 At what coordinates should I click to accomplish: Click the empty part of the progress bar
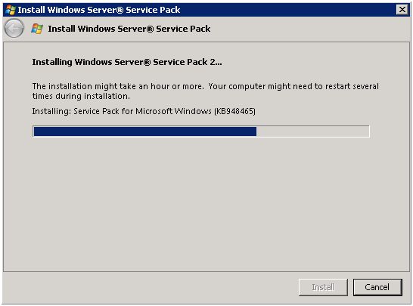[x=312, y=131]
